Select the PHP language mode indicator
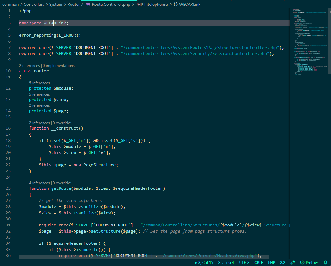 271,262
